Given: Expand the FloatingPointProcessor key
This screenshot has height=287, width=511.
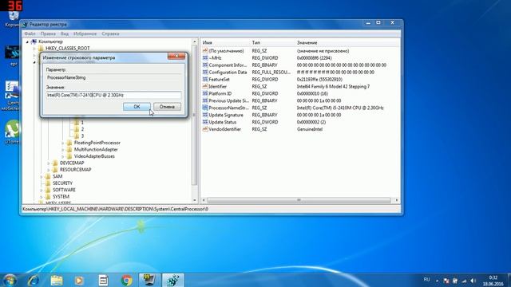Looking at the screenshot, I should coord(63,143).
